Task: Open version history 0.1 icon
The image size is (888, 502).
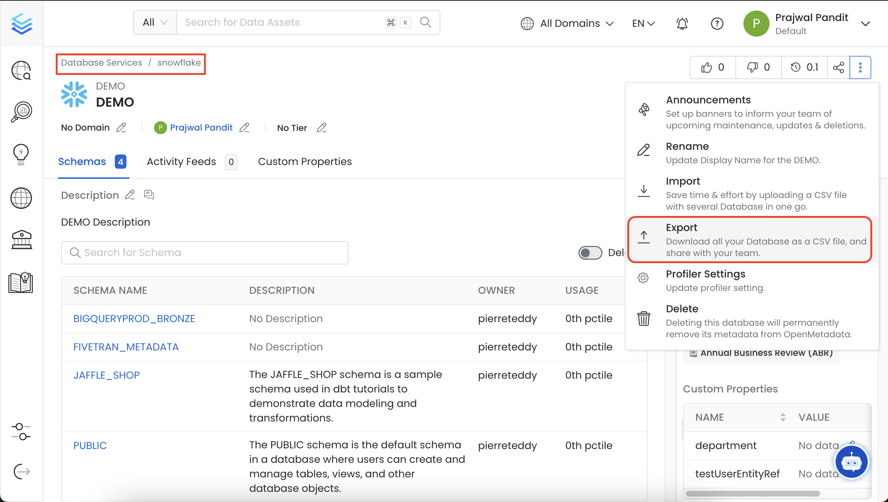Action: tap(796, 67)
